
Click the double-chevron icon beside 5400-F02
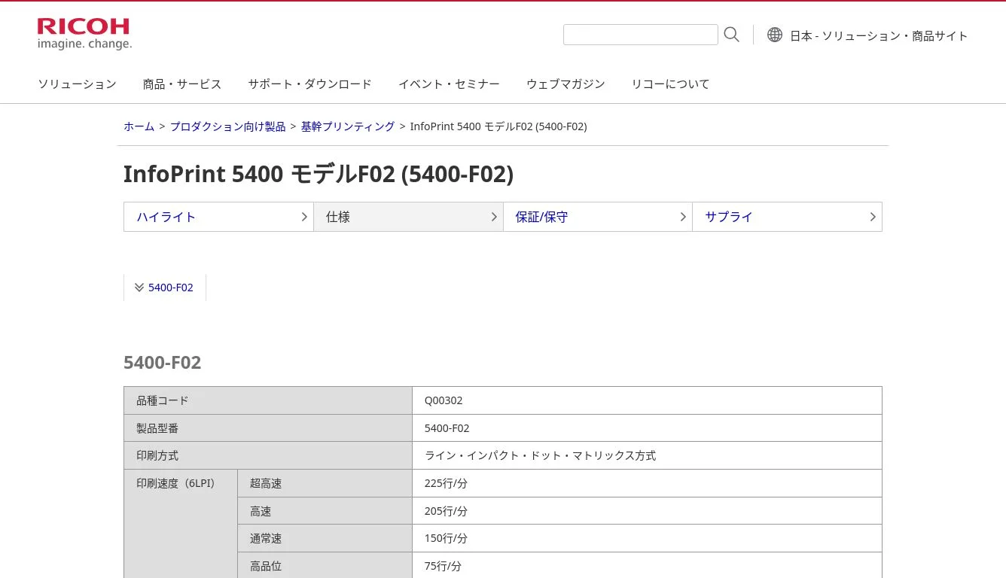(139, 287)
